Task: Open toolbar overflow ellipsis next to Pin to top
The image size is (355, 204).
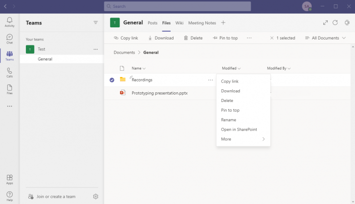Action: click(x=249, y=38)
